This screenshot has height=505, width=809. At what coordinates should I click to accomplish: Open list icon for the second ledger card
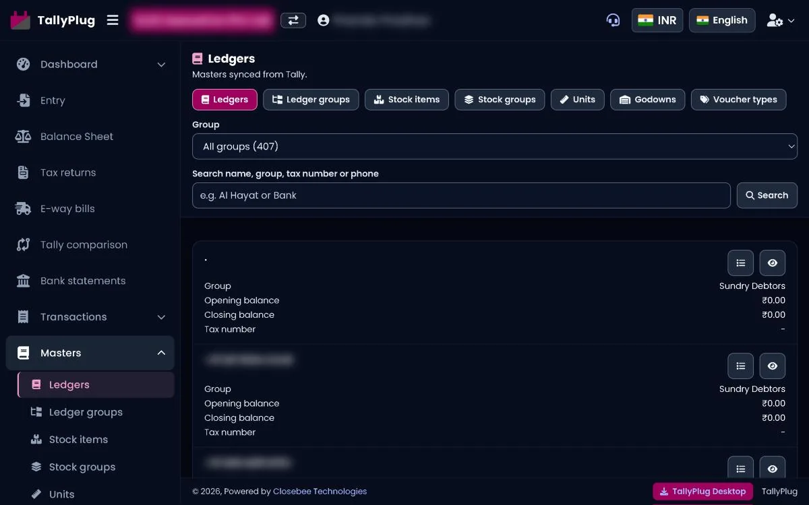(x=741, y=366)
